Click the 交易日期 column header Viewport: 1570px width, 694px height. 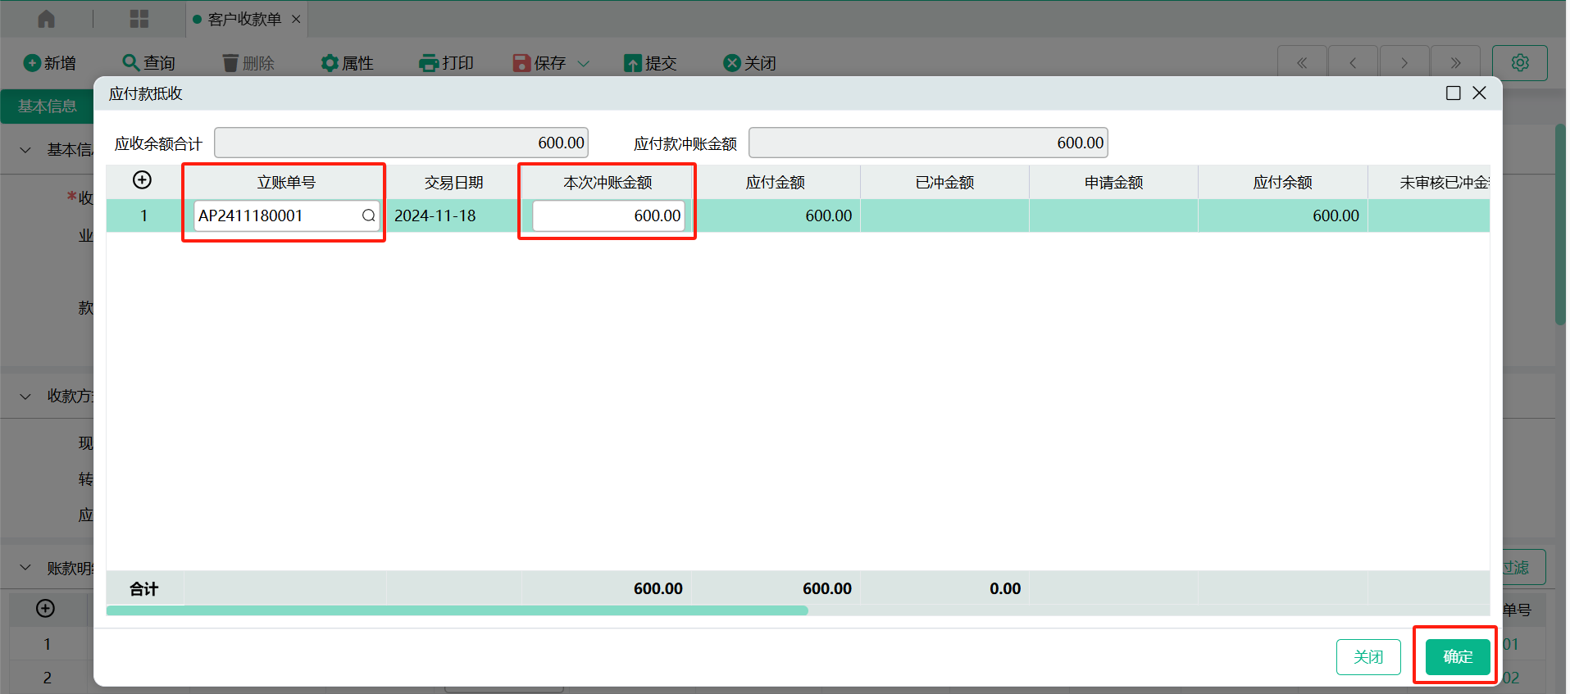click(x=453, y=182)
